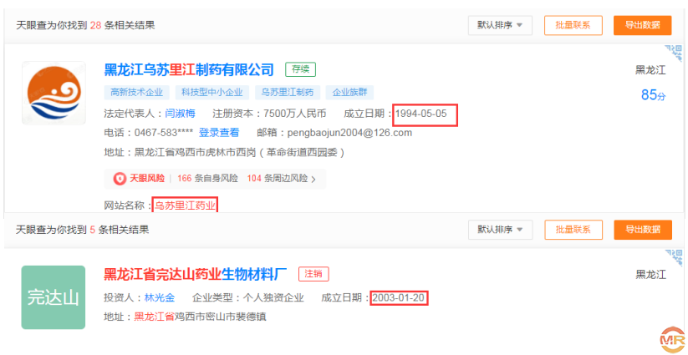Image resolution: width=688 pixels, height=355 pixels.
Task: Click the 乌苏里江制药 wave logo thumbnail
Action: click(54, 93)
